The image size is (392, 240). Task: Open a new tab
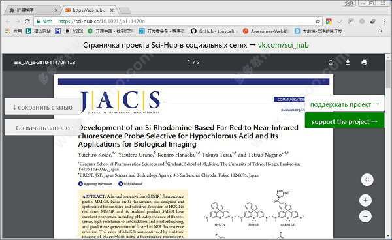pos(125,10)
